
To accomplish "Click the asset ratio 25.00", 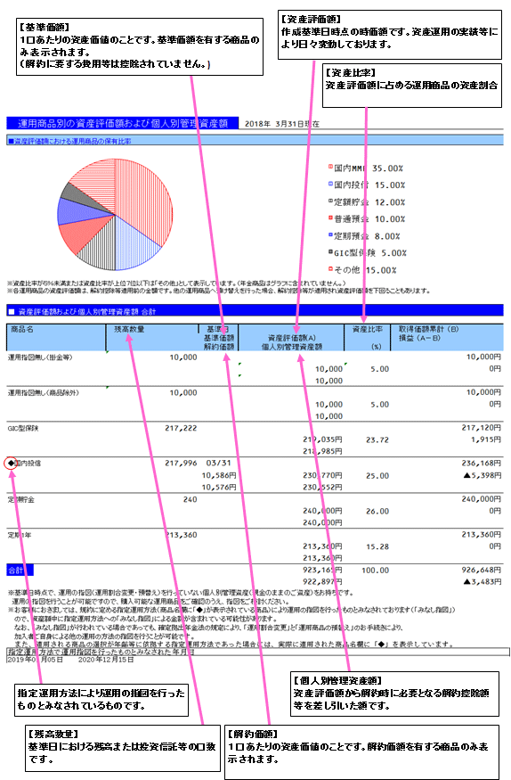I will click(377, 476).
